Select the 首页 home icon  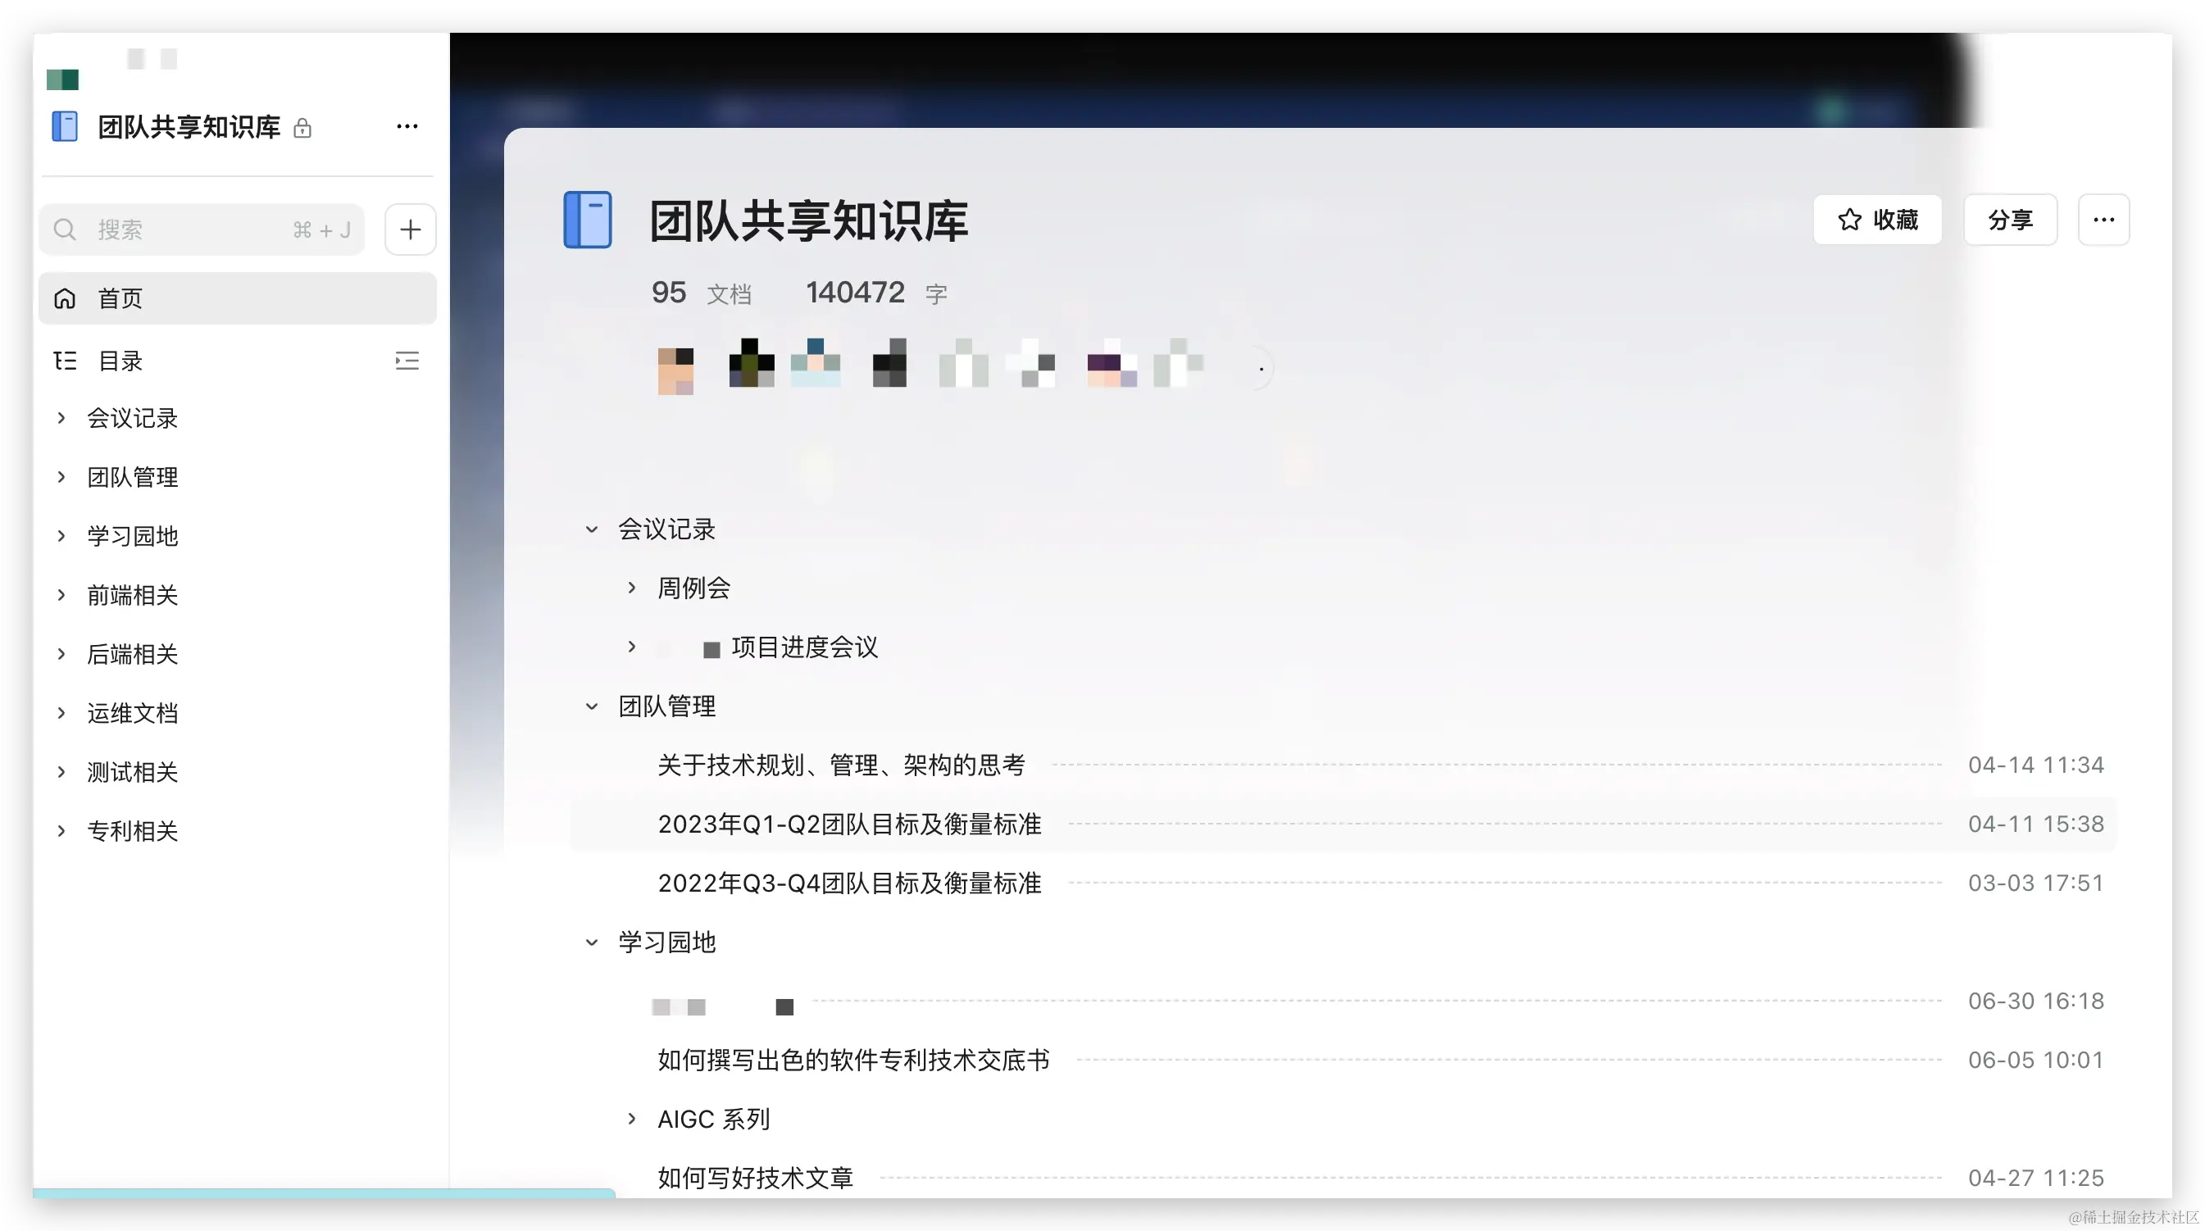click(65, 298)
